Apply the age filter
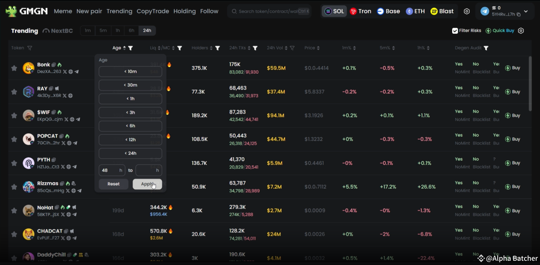Image resolution: width=540 pixels, height=265 pixels. click(x=147, y=184)
